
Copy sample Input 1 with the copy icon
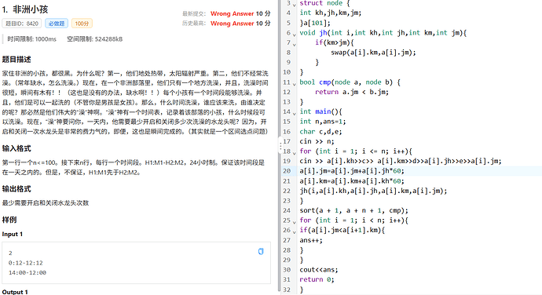click(x=261, y=252)
